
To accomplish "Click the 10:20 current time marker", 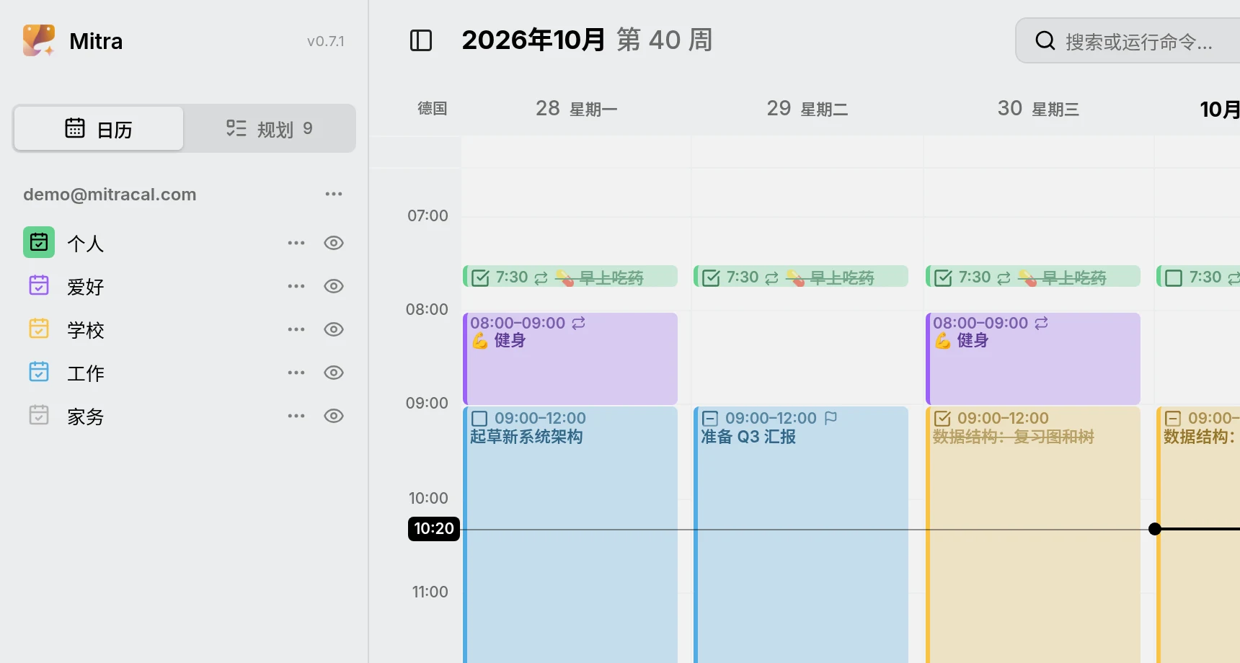I will click(x=434, y=529).
